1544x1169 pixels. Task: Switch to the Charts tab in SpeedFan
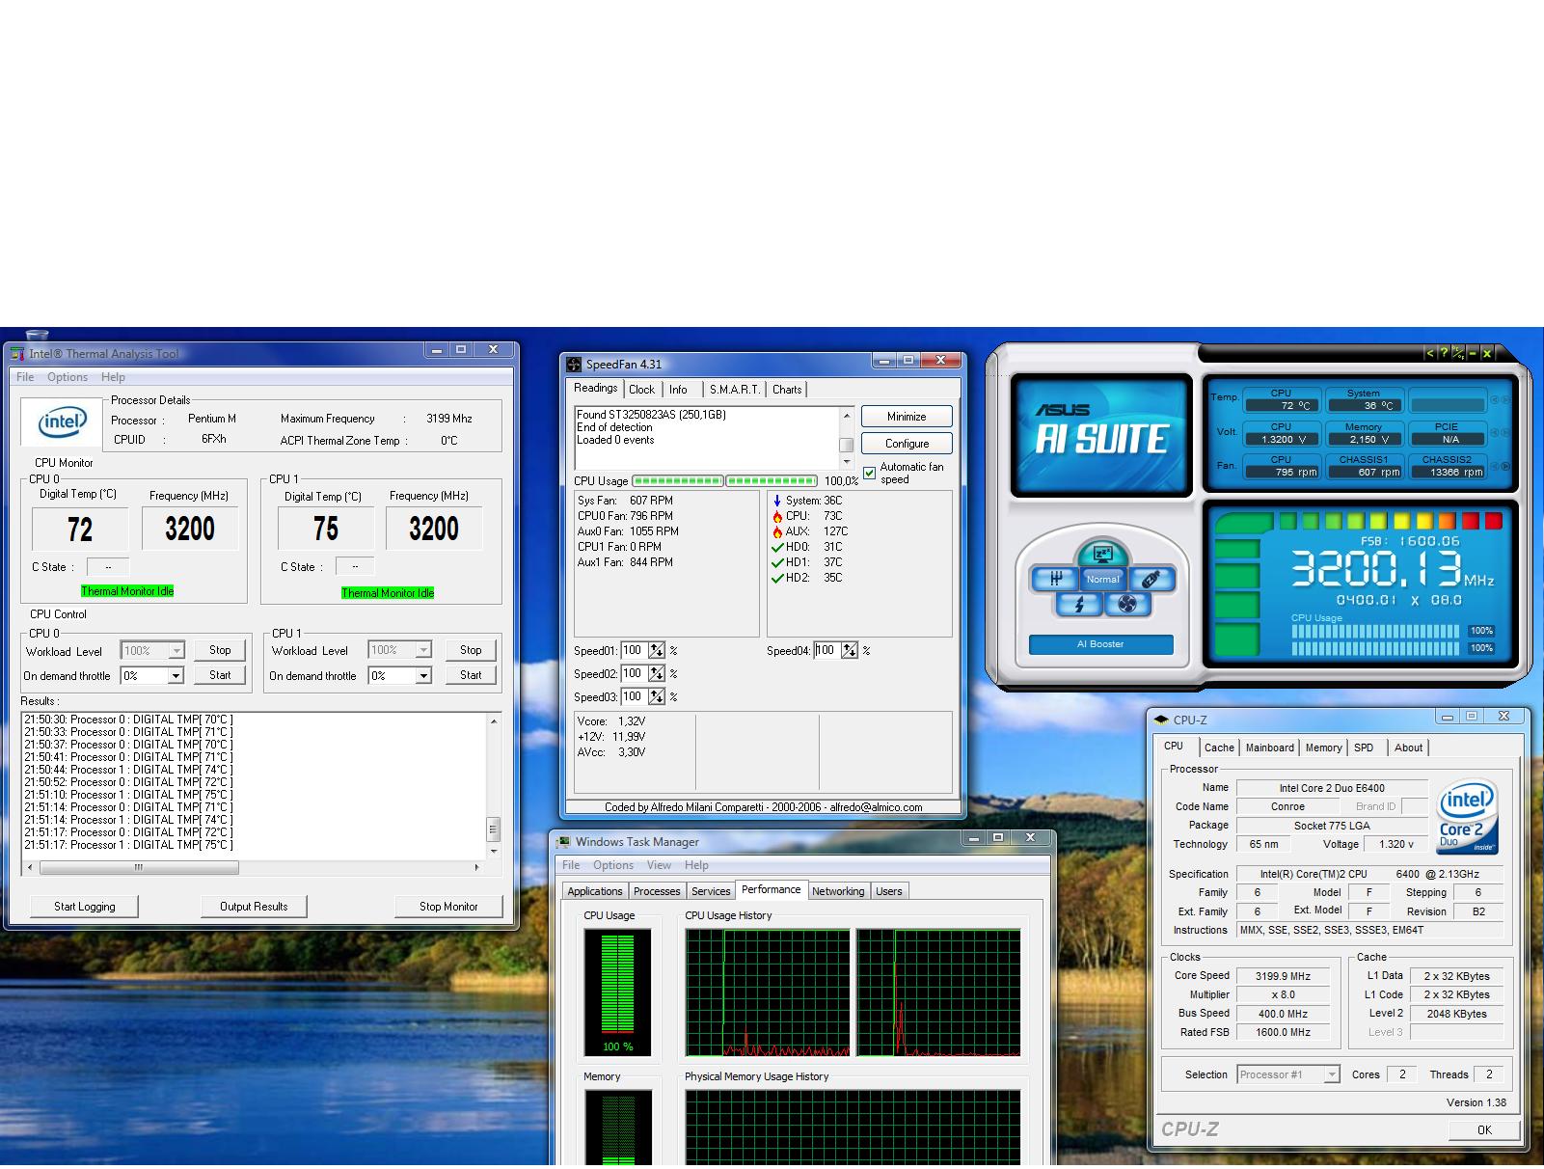click(787, 390)
